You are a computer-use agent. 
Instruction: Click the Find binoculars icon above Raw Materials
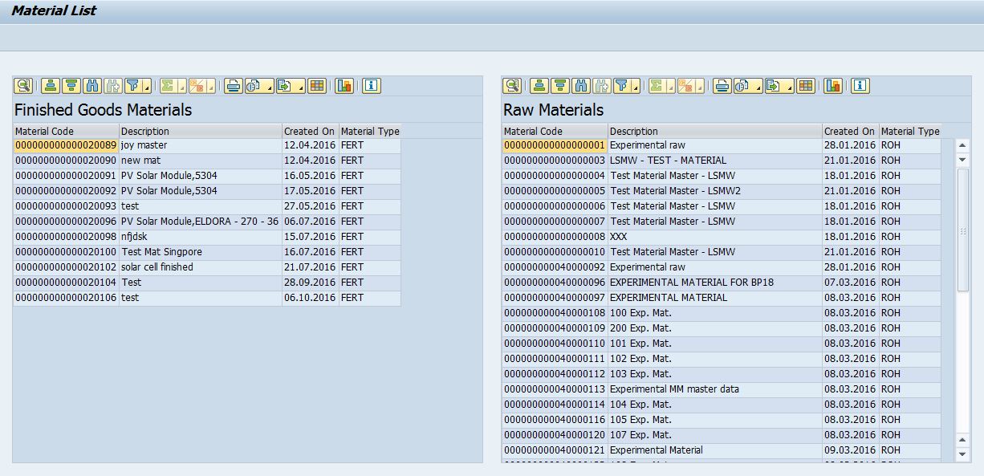(x=579, y=86)
